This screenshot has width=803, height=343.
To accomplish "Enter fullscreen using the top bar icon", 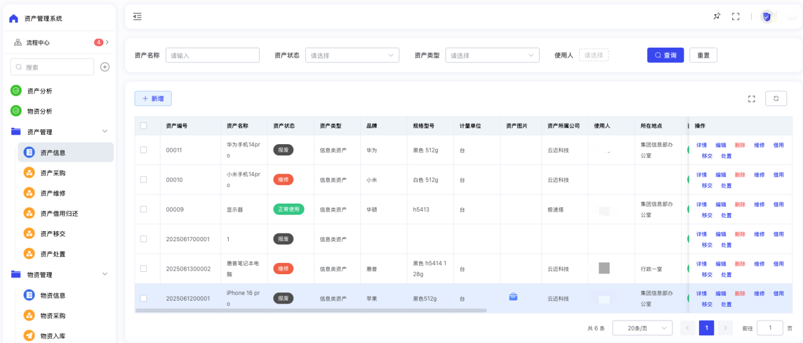I will point(735,16).
